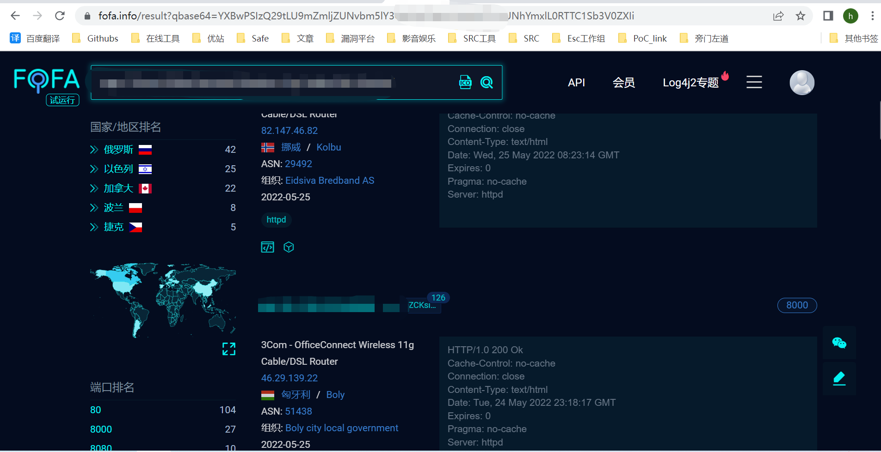Click the page vertical scrollbar
This screenshot has height=452, width=881.
[879, 121]
